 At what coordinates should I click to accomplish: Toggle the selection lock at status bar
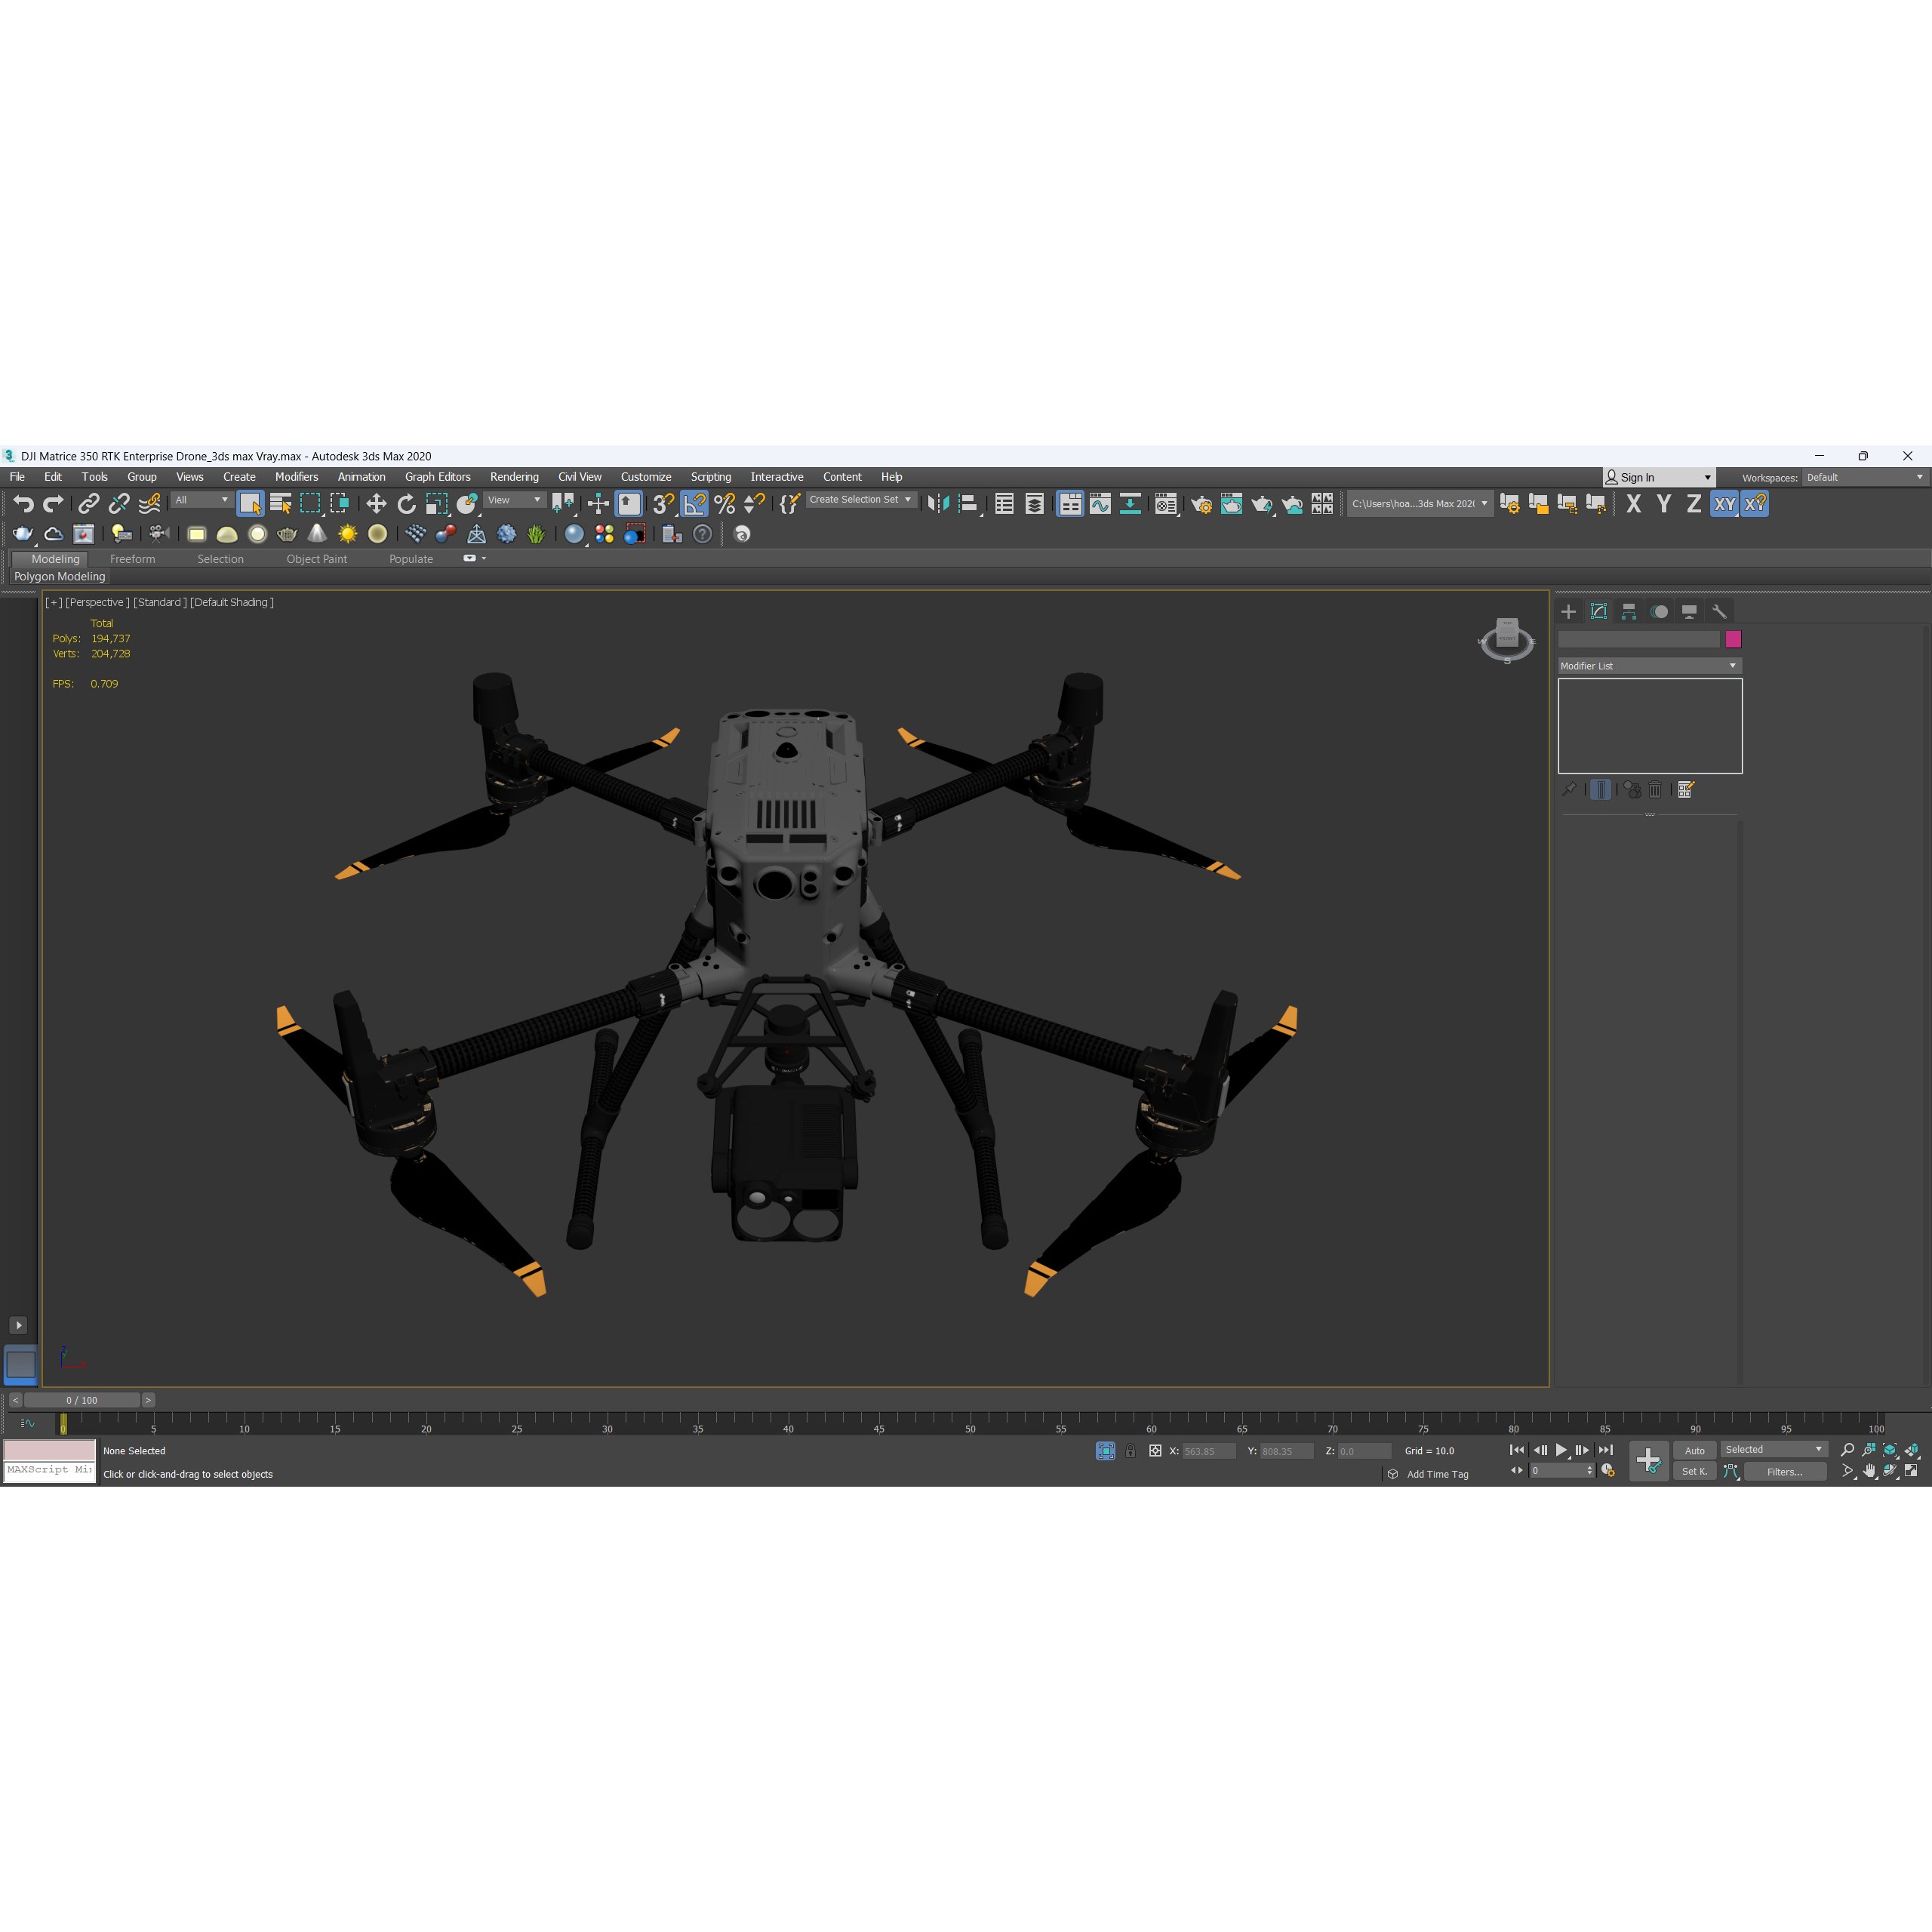click(1130, 1451)
